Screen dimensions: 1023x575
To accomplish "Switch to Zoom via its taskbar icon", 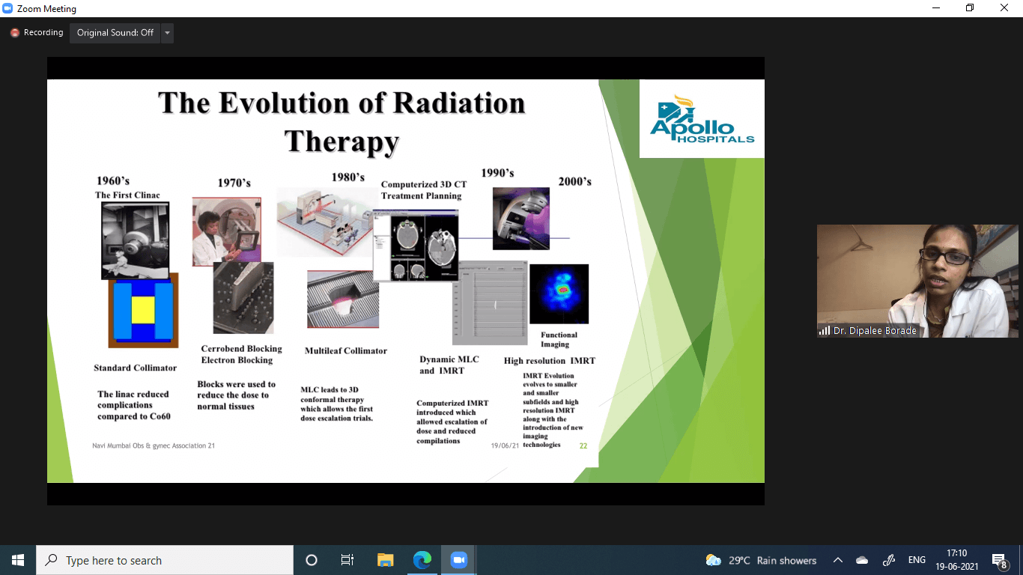I will 458,560.
